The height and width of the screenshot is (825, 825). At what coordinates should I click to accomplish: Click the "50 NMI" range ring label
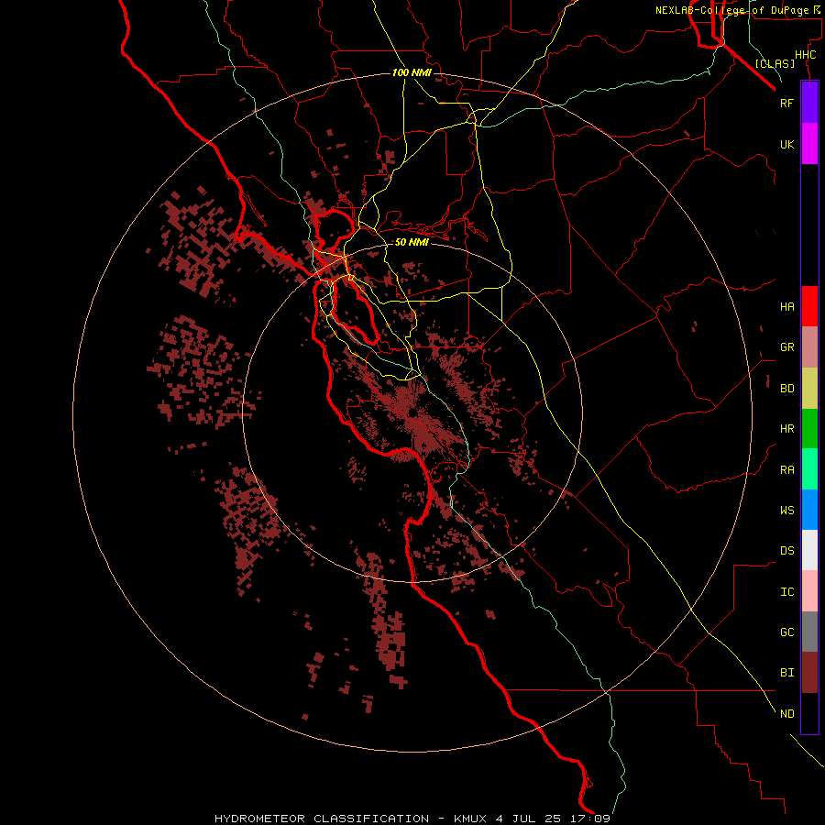(412, 242)
